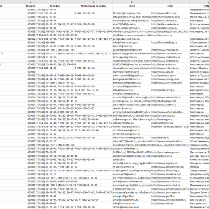
Task: Select email cell 'first.last@company.com'
Action: pos(132,13)
